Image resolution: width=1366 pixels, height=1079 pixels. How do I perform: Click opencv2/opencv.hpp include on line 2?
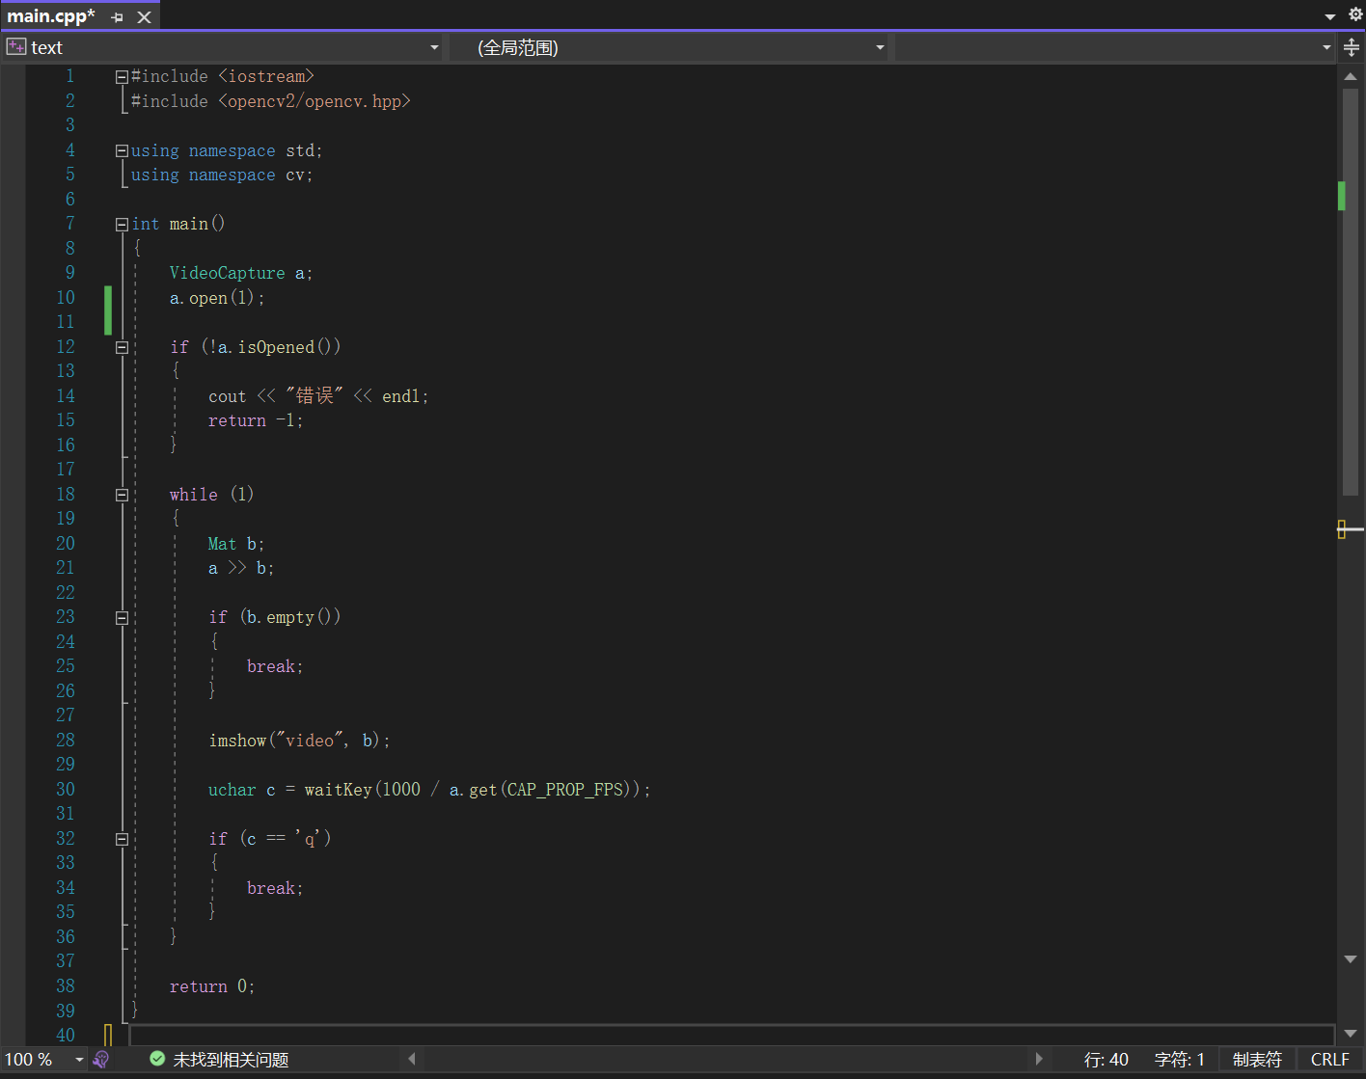click(x=314, y=101)
